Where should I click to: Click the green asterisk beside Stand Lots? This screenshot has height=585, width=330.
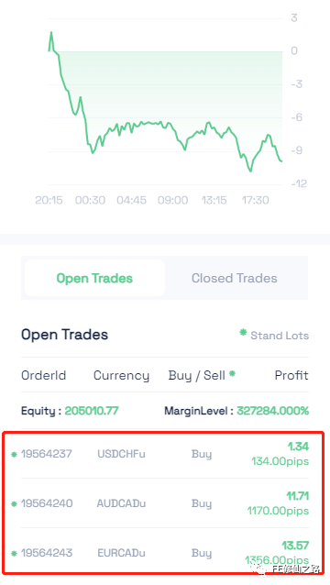pos(243,332)
